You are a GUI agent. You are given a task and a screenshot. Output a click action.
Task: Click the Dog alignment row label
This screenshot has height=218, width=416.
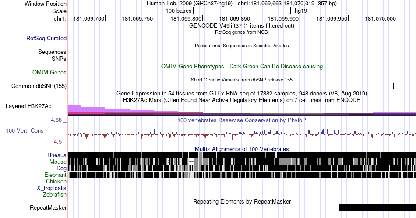(x=61, y=169)
